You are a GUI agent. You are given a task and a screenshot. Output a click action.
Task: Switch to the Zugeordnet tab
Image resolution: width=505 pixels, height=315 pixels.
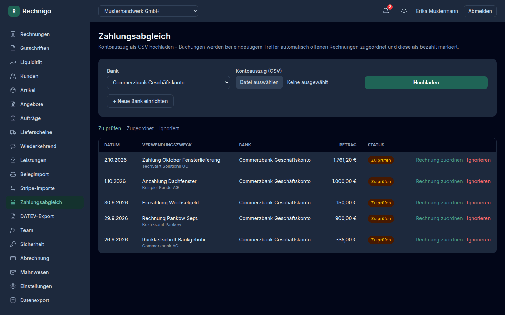point(140,128)
